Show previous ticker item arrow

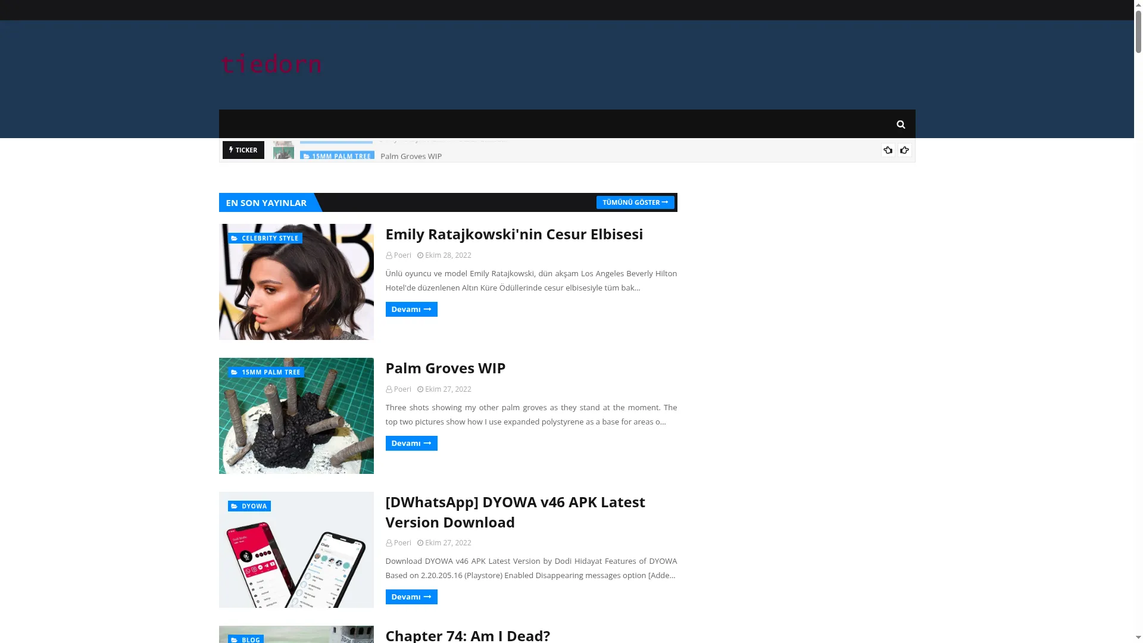(x=888, y=150)
